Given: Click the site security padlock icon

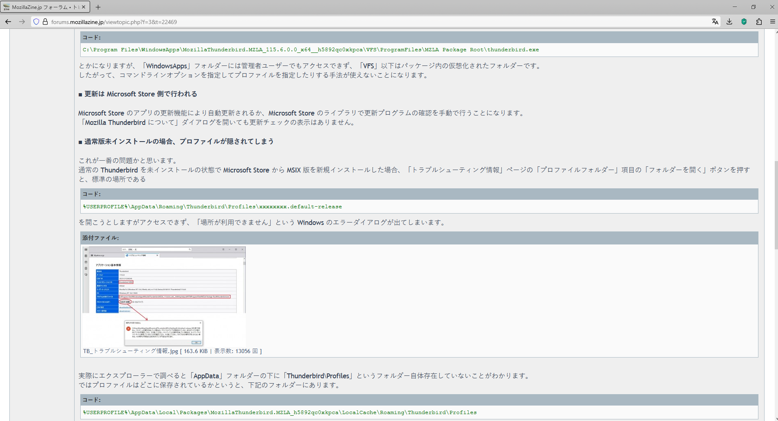Looking at the screenshot, I should pyautogui.click(x=45, y=22).
